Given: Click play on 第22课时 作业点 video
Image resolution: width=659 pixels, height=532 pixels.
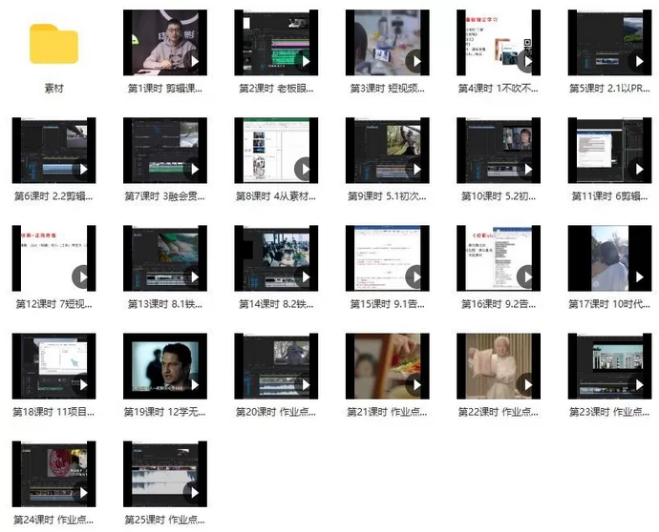Looking at the screenshot, I should (525, 384).
